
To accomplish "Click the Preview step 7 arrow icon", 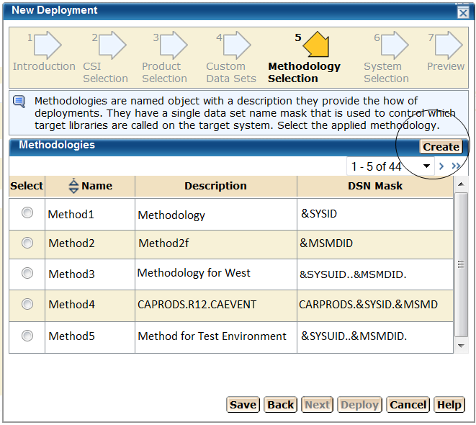I will coord(448,45).
